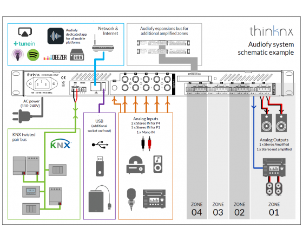This screenshot has height=241, width=303.
Task: Click the Audiofy app waveform icon
Action: coord(56,36)
